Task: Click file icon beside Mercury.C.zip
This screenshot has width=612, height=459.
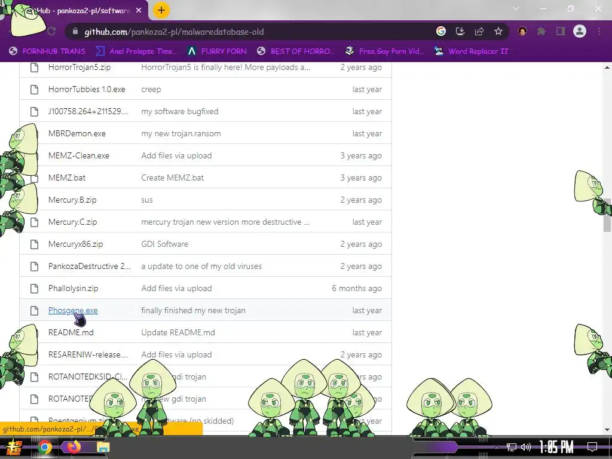Action: [x=34, y=222]
